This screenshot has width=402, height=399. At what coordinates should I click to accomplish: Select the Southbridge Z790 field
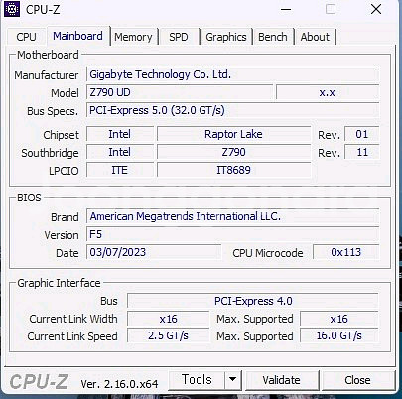point(233,152)
